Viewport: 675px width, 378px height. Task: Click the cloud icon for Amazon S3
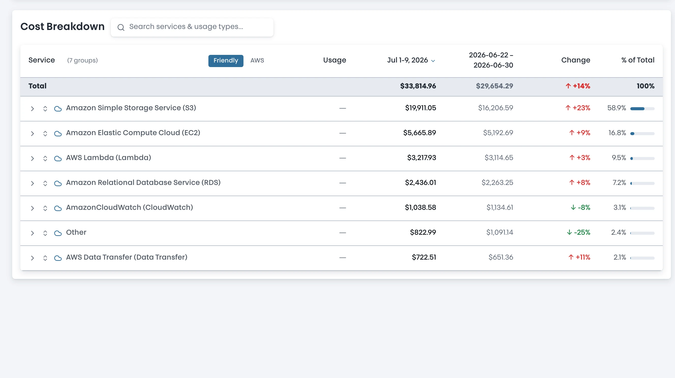(58, 109)
